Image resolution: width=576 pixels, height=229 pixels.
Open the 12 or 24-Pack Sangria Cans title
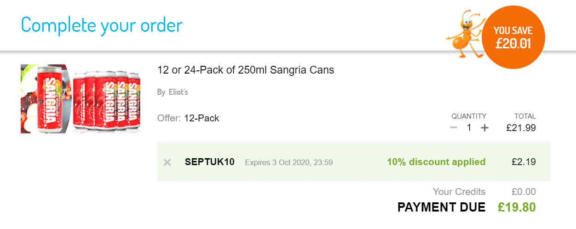coord(246,70)
